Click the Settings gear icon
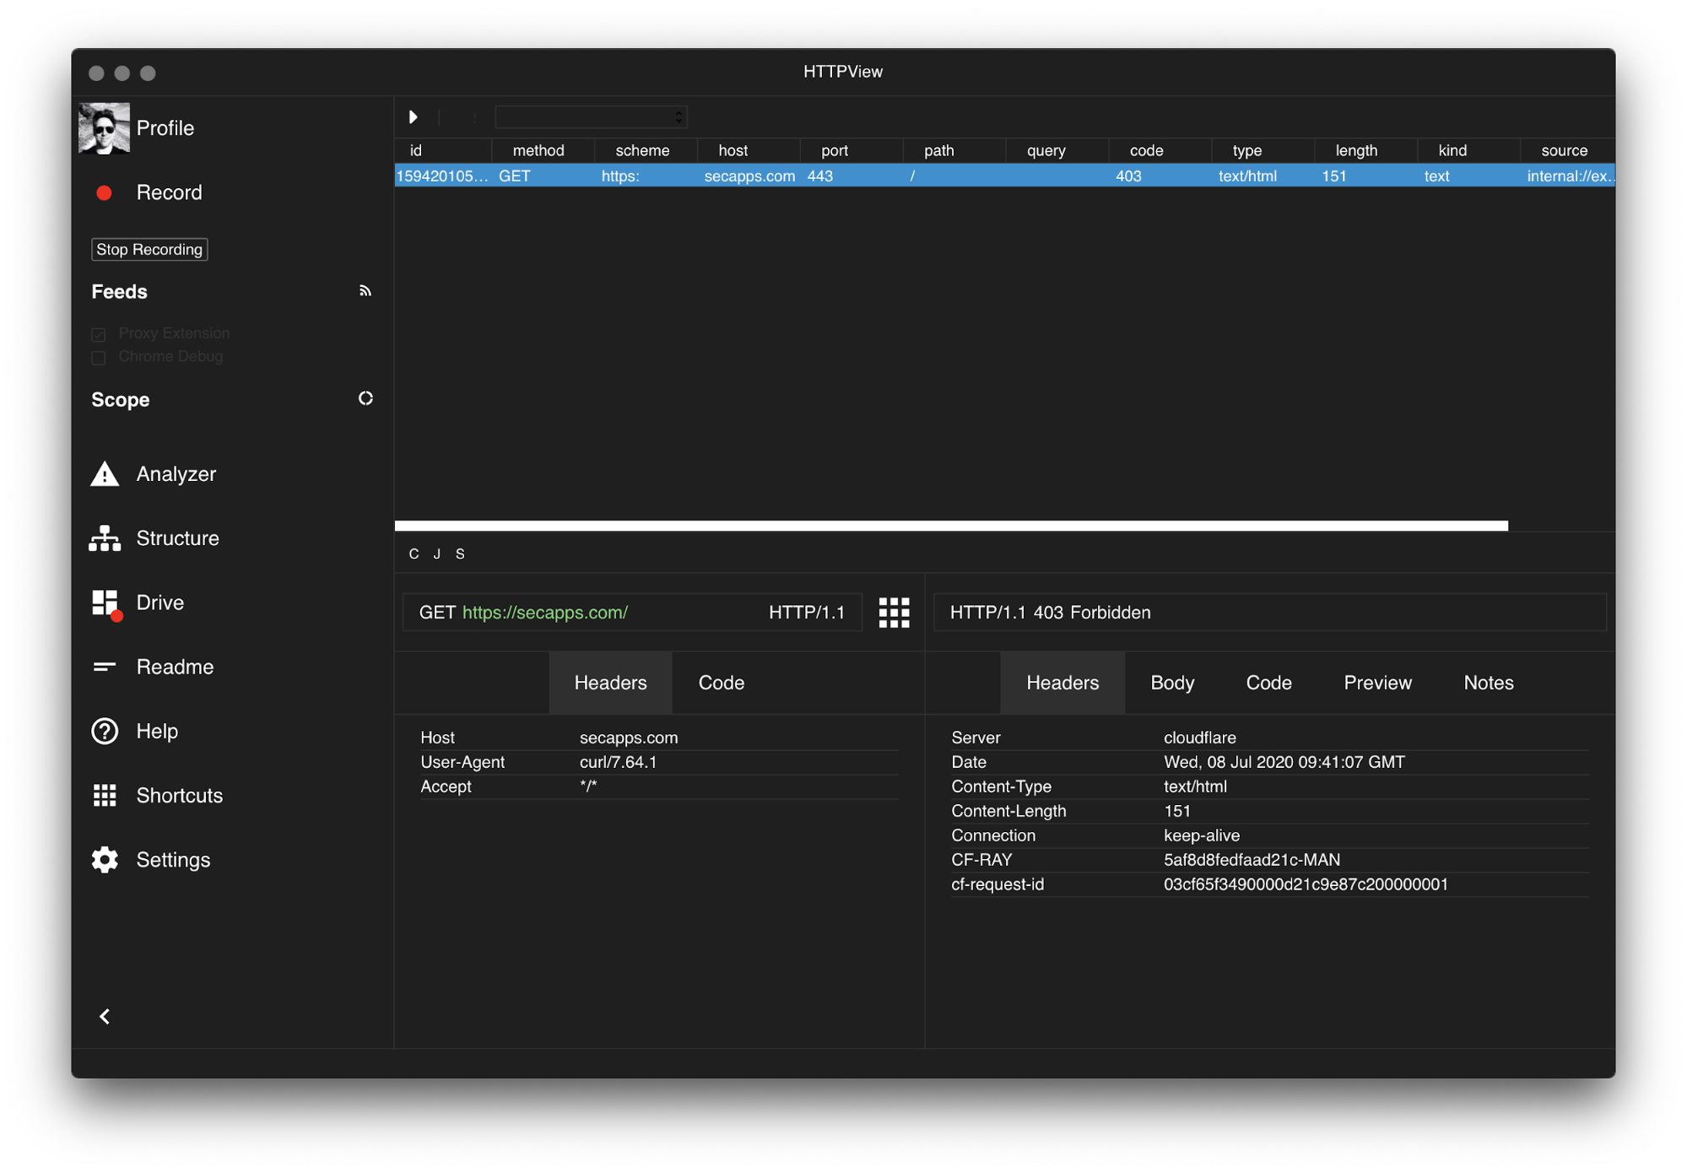 point(105,860)
